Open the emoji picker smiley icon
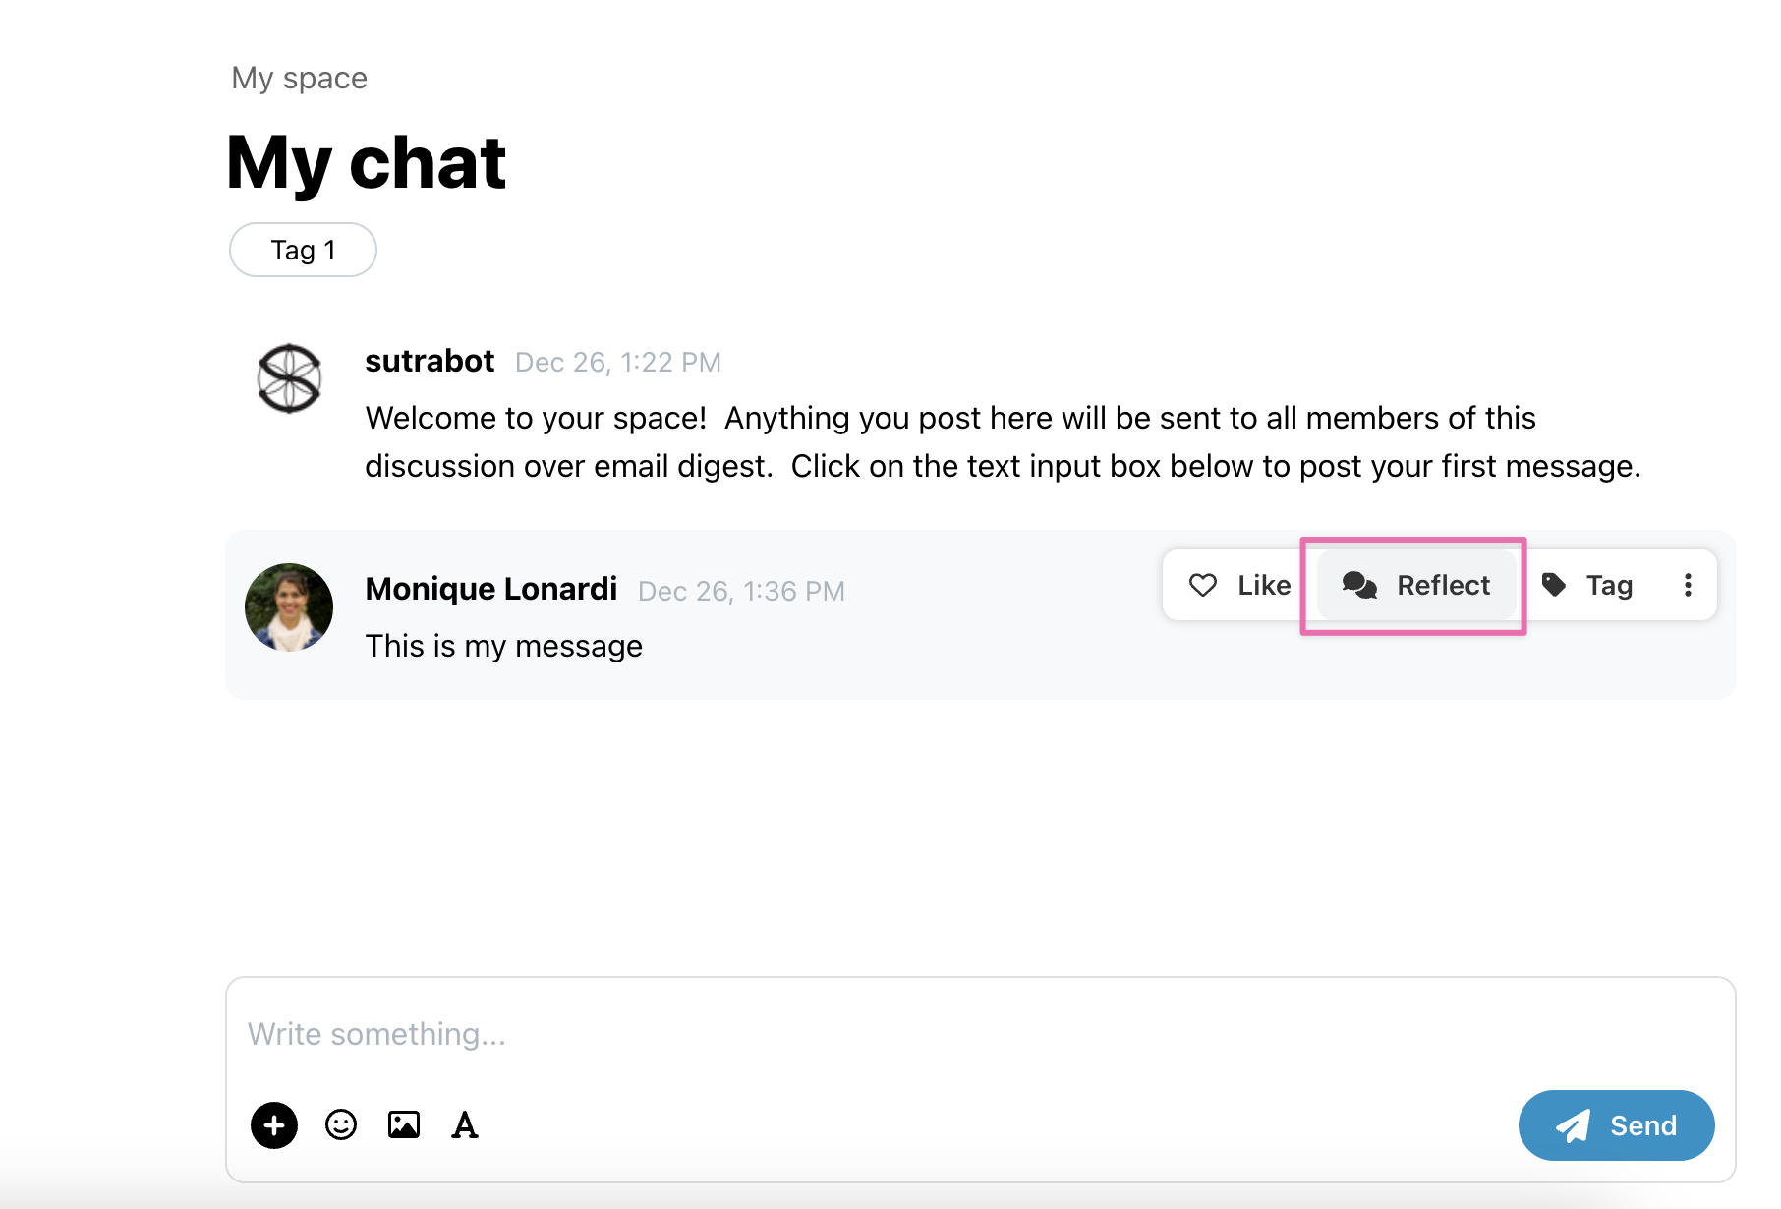The height and width of the screenshot is (1209, 1781). point(341,1124)
